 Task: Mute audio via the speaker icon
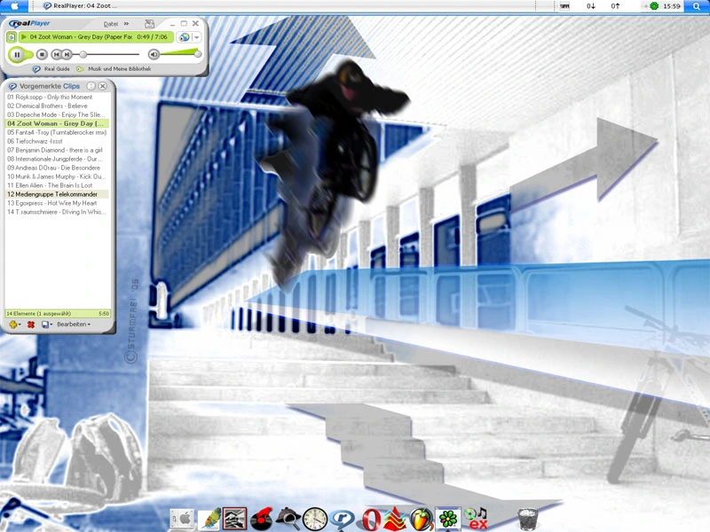click(x=154, y=53)
